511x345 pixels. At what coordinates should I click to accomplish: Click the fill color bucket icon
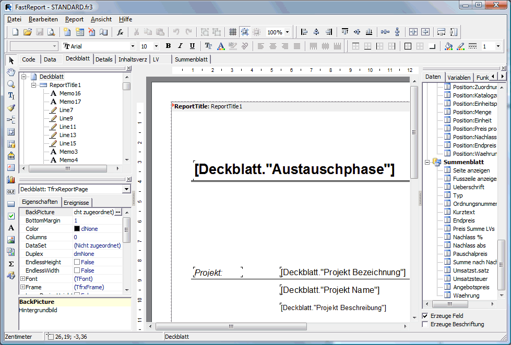click(448, 46)
